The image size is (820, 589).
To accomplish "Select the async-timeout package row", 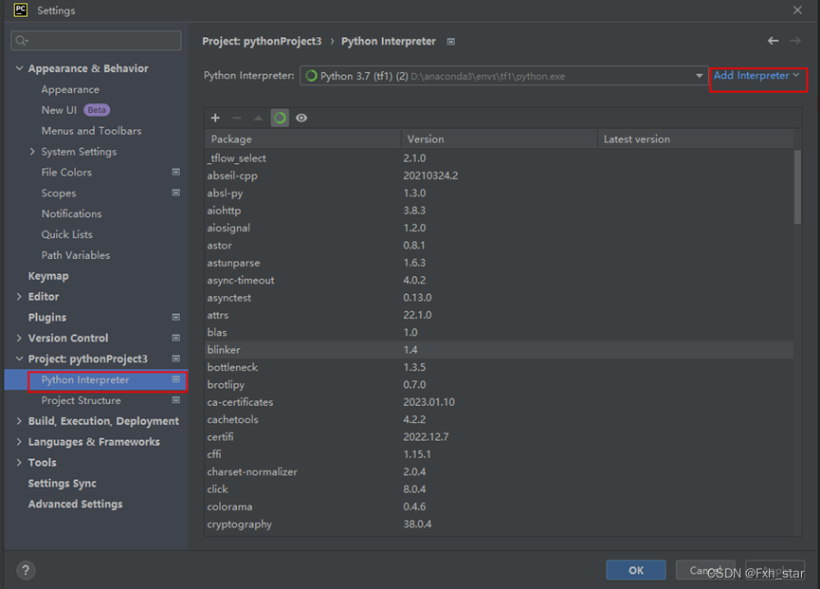I will pos(499,281).
